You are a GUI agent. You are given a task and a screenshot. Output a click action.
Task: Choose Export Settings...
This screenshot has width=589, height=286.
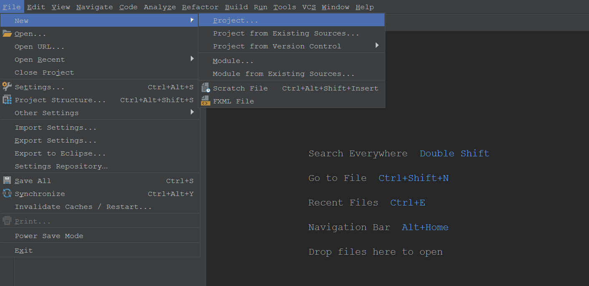99,140
